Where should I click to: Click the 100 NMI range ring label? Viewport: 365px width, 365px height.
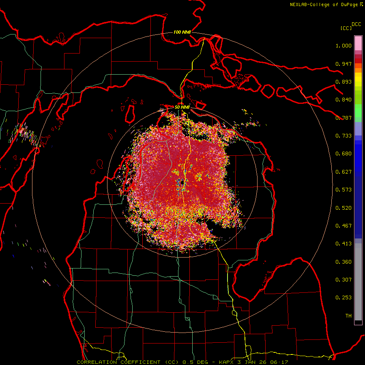(x=182, y=32)
